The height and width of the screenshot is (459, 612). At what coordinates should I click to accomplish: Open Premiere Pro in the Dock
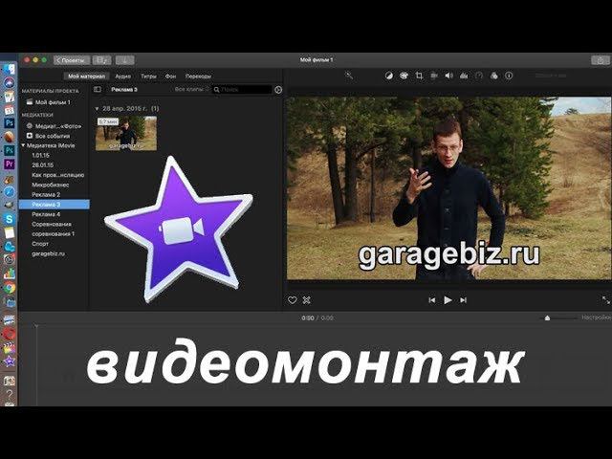point(9,164)
